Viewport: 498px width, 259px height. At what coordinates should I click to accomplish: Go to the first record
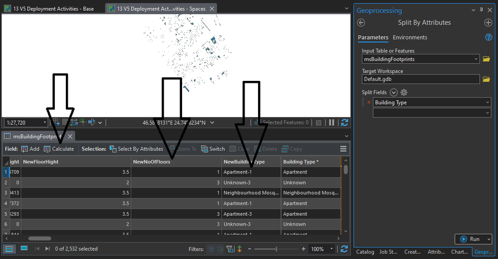[37, 249]
